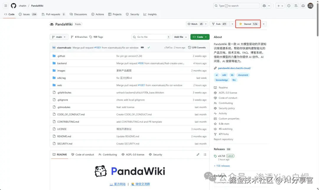Open the star lists dropdown arrow

click(x=264, y=24)
